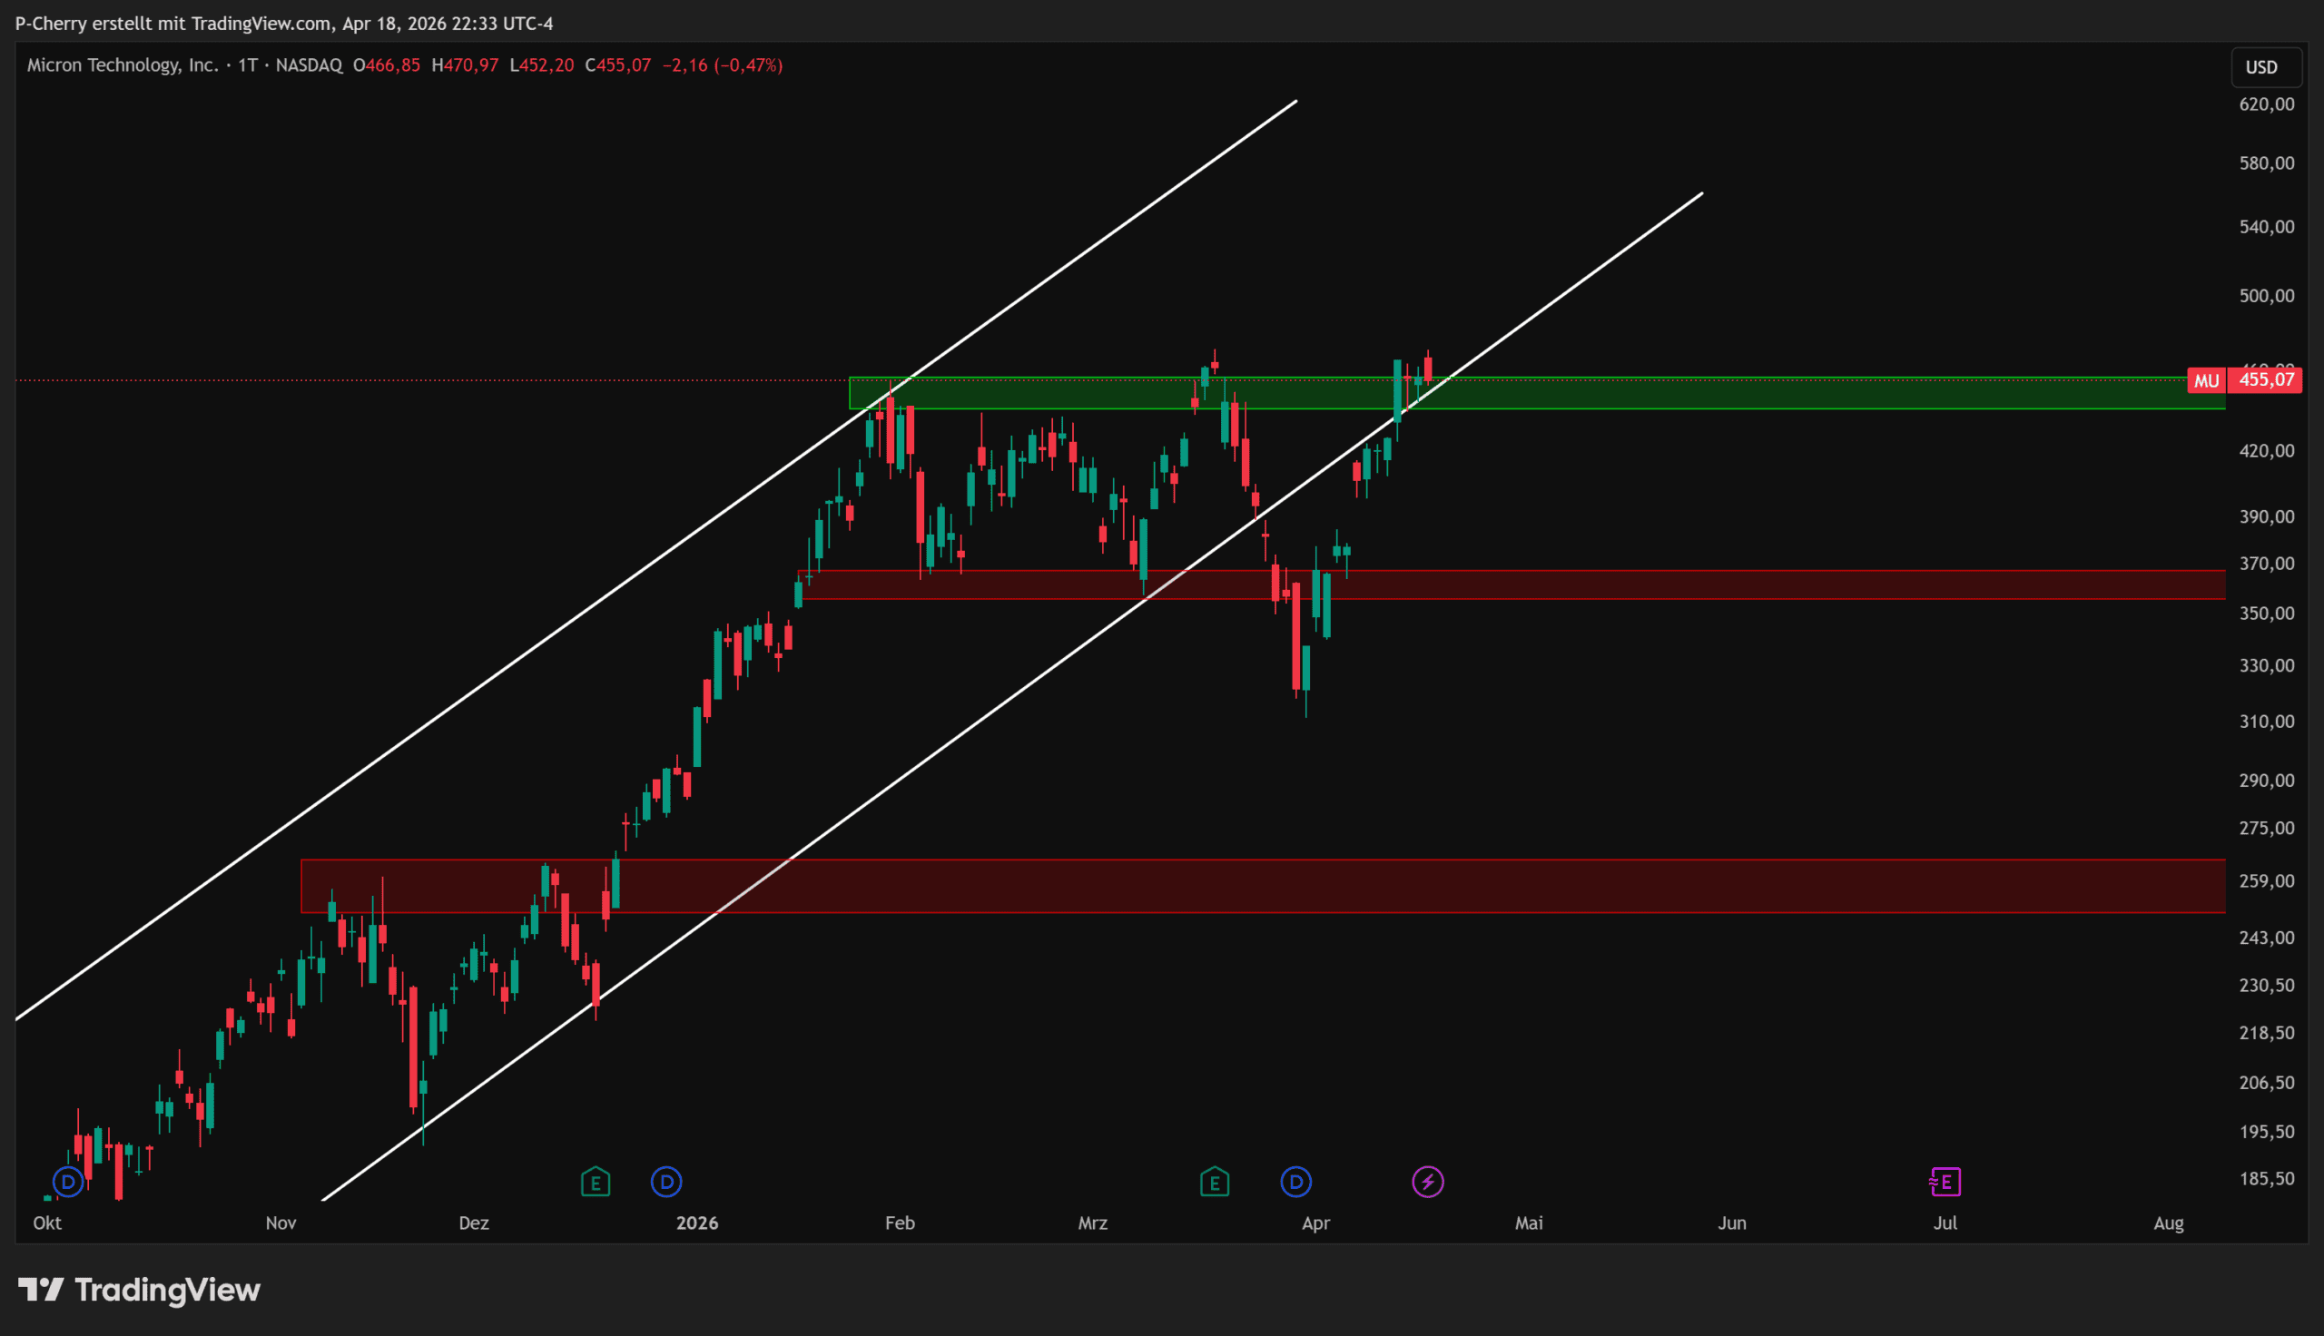Select the lower white channel trendline

918,764
